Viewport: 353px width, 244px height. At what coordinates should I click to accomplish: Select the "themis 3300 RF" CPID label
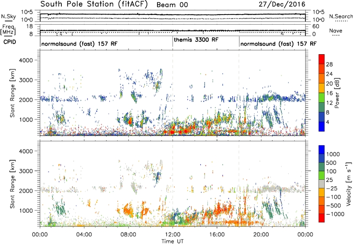(x=196, y=40)
